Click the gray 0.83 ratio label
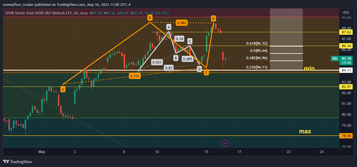 pos(169,68)
